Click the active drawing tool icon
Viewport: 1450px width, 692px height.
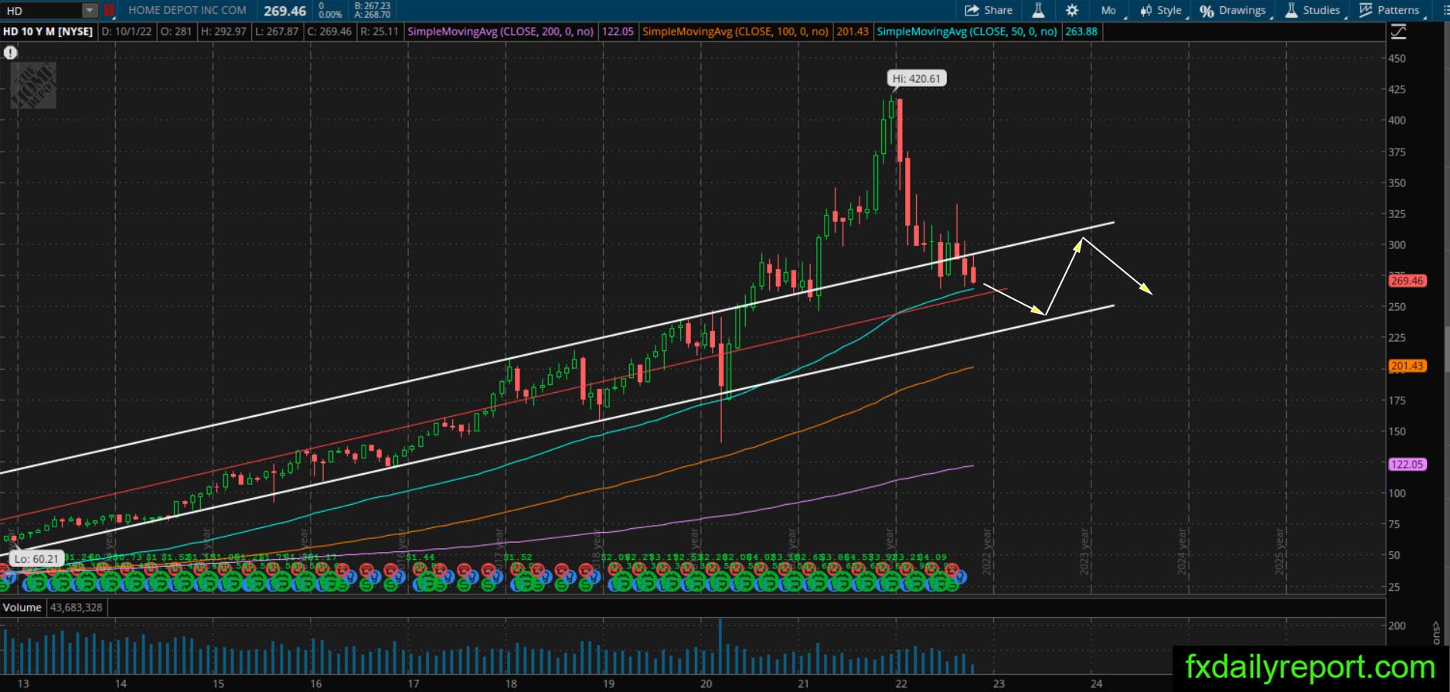point(1398,32)
